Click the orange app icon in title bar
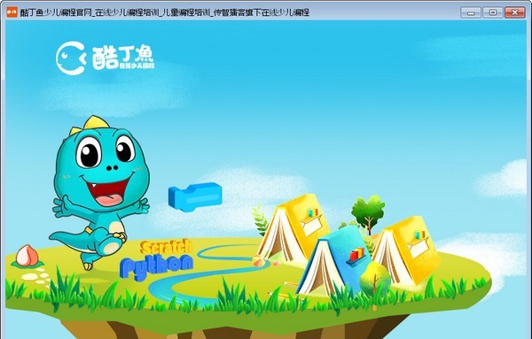This screenshot has width=532, height=339. 12,12
